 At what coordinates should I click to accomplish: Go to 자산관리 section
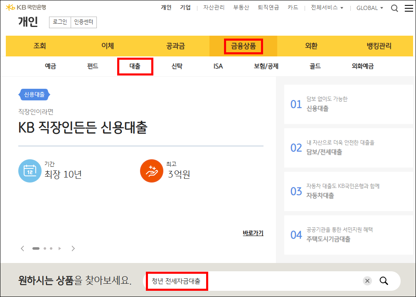click(214, 7)
